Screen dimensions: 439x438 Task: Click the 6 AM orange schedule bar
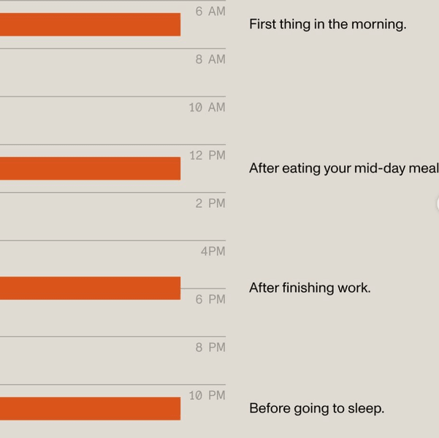click(90, 24)
